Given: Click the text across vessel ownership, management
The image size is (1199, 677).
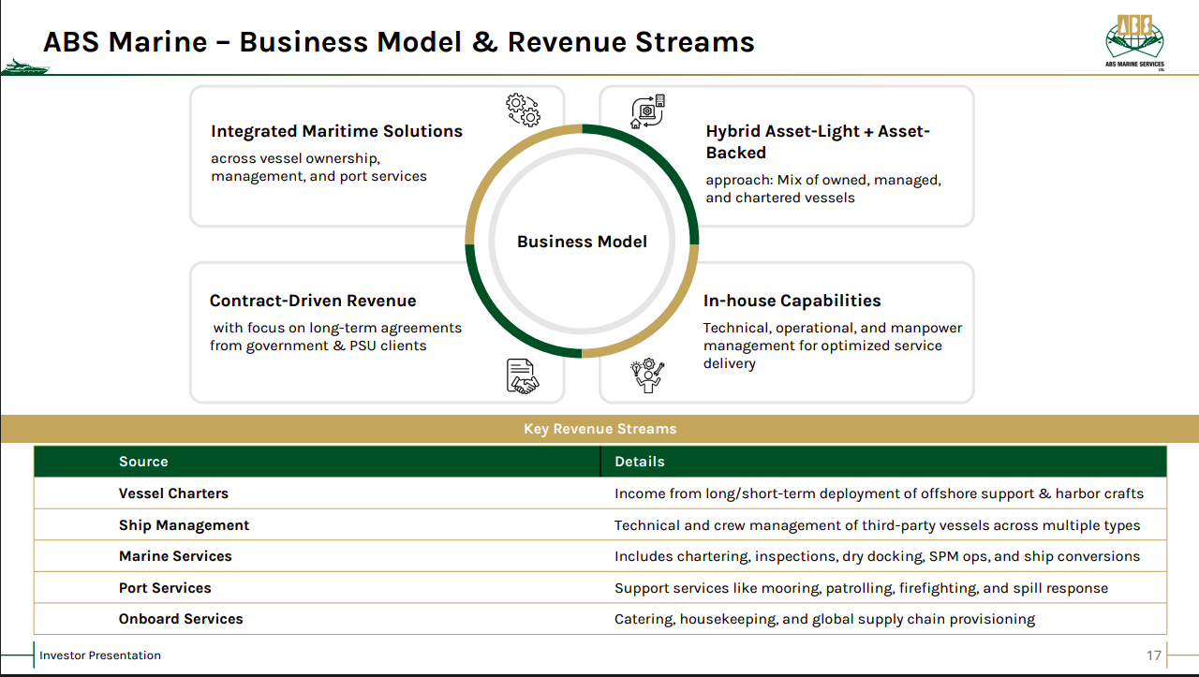Looking at the screenshot, I should 318,168.
